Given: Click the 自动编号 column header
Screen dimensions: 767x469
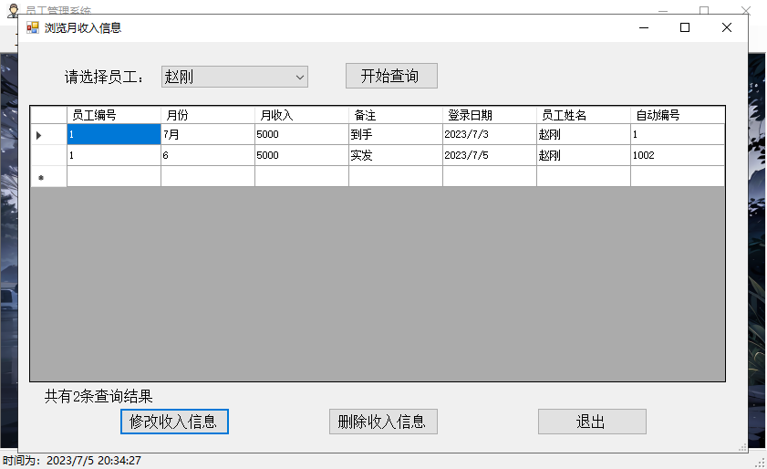Looking at the screenshot, I should (x=677, y=115).
